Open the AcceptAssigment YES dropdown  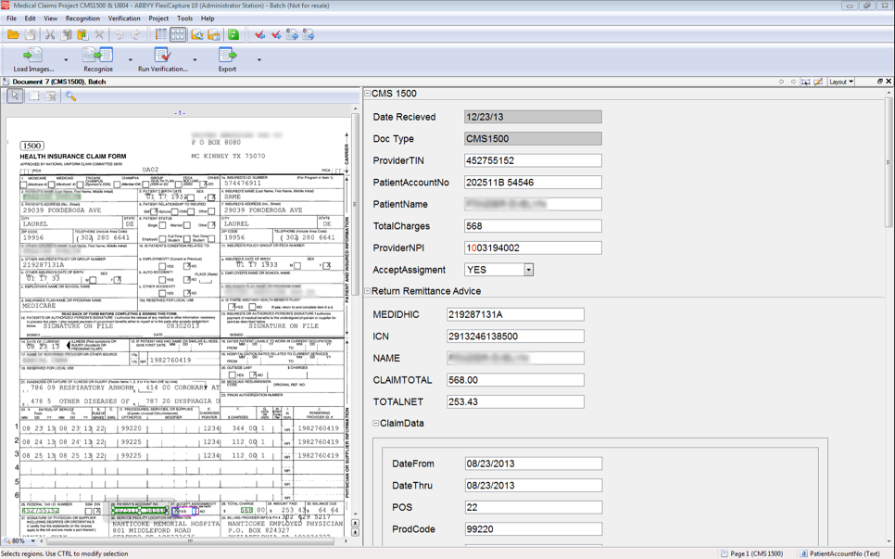(x=528, y=270)
